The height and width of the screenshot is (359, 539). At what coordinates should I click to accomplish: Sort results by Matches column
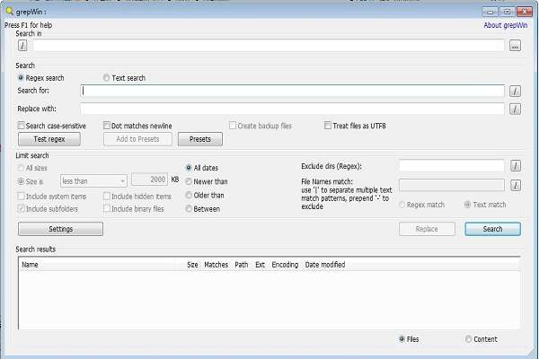(216, 265)
